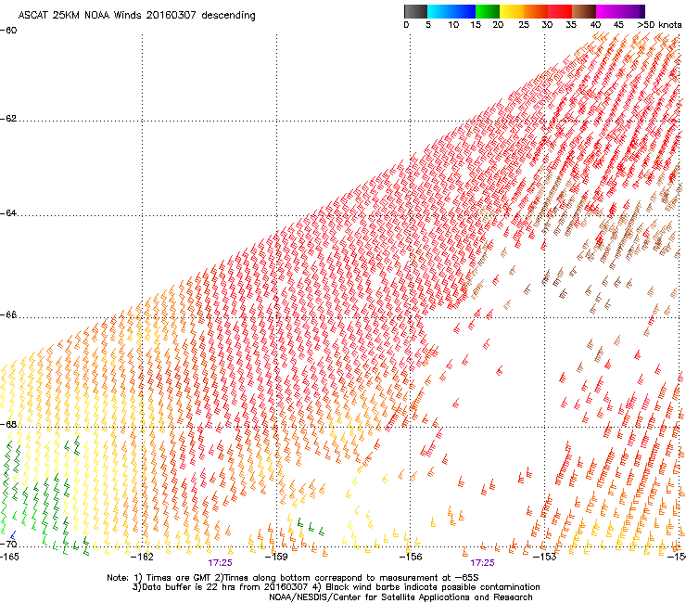Click latitude label '-62'

tap(8, 119)
